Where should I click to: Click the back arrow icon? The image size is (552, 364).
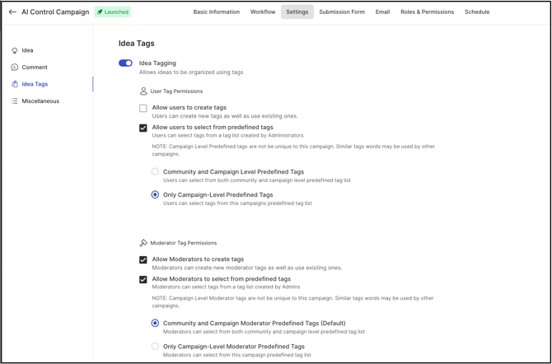pyautogui.click(x=12, y=12)
